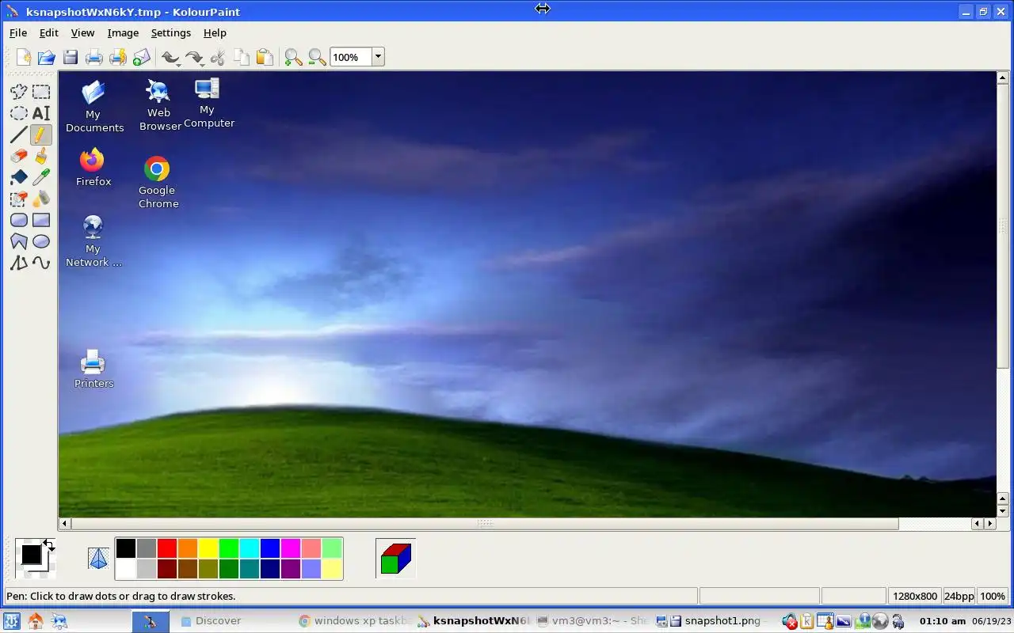Open the color similarity cube control
The image size is (1014, 633).
(x=395, y=558)
